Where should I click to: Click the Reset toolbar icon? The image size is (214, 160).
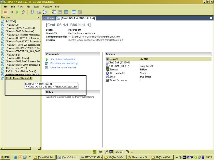coord(23,12)
